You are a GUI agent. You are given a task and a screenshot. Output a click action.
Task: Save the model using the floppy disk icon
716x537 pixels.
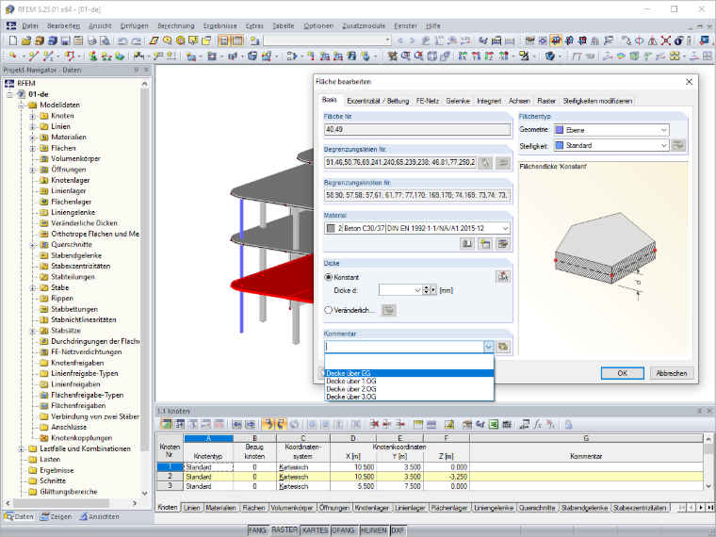click(65, 41)
